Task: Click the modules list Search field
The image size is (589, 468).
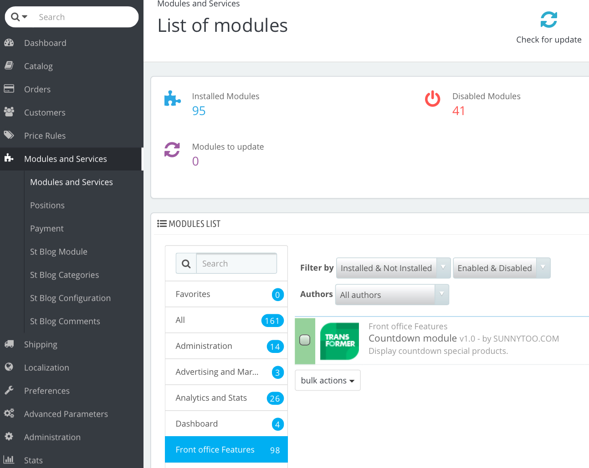Action: coord(236,264)
